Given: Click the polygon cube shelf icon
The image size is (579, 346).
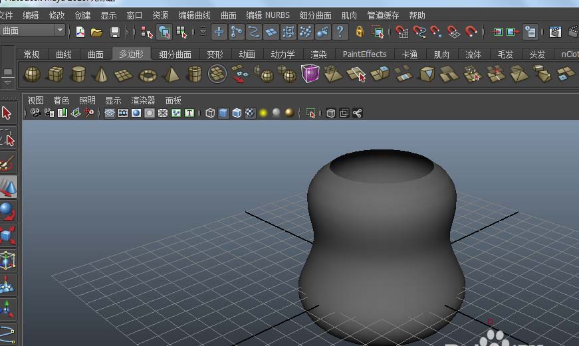Looking at the screenshot, I should pos(55,75).
